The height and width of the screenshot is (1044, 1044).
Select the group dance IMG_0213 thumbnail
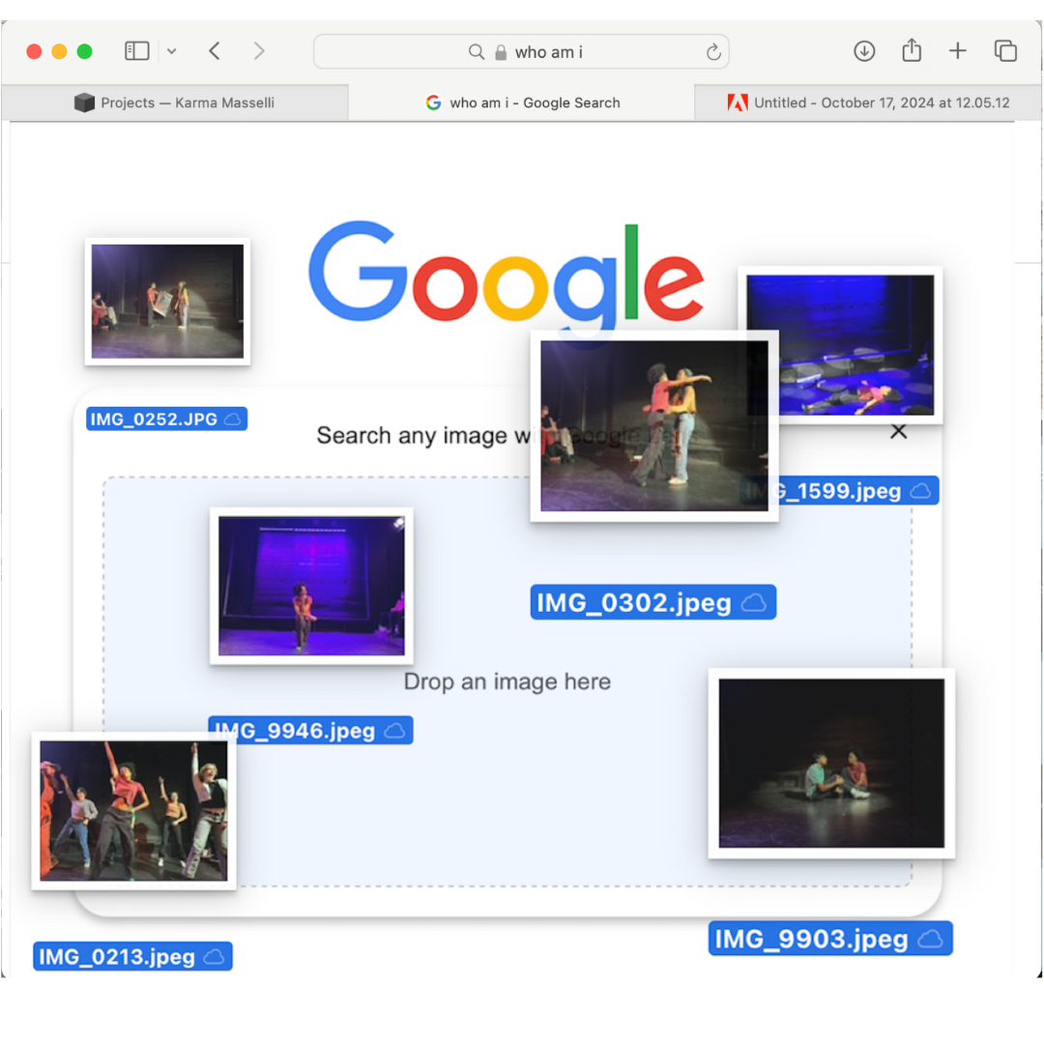pyautogui.click(x=133, y=810)
